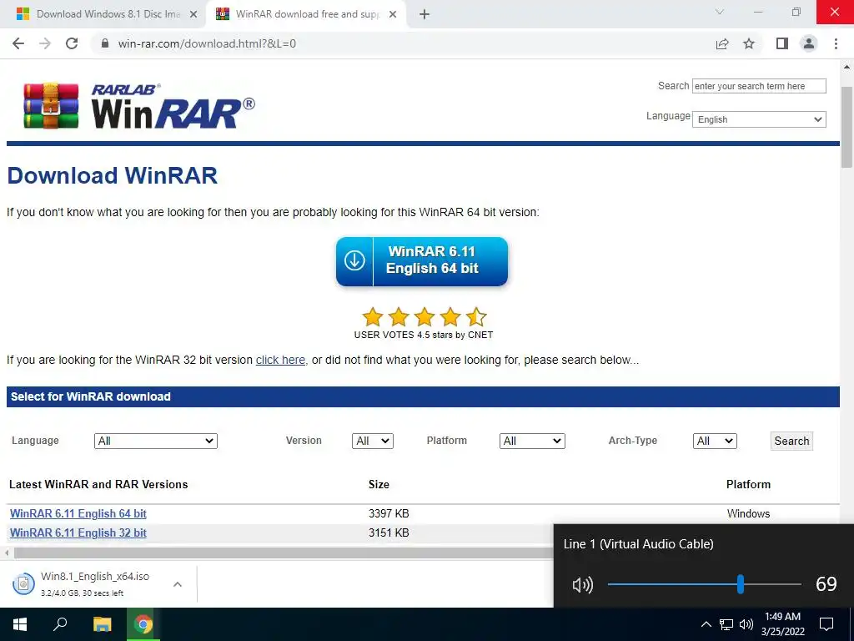Open the Language filter dropdown set to All
Screen dimensions: 854x641
(x=156, y=441)
